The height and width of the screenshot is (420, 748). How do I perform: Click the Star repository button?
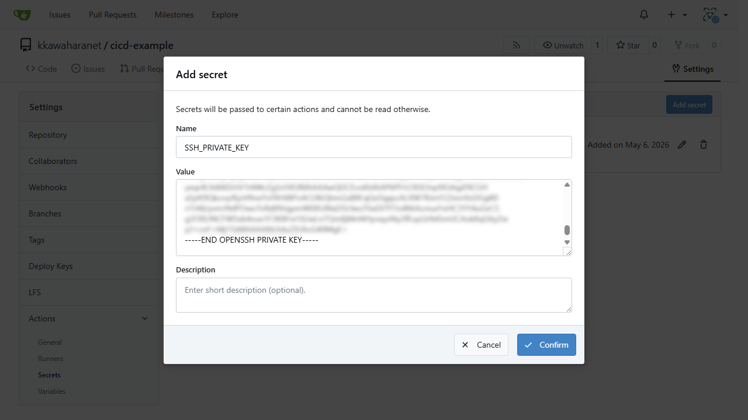[x=628, y=45]
